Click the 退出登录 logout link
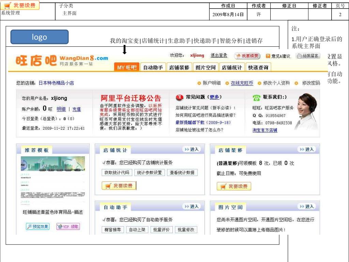This screenshot has height=262, width=349. coord(219,56)
